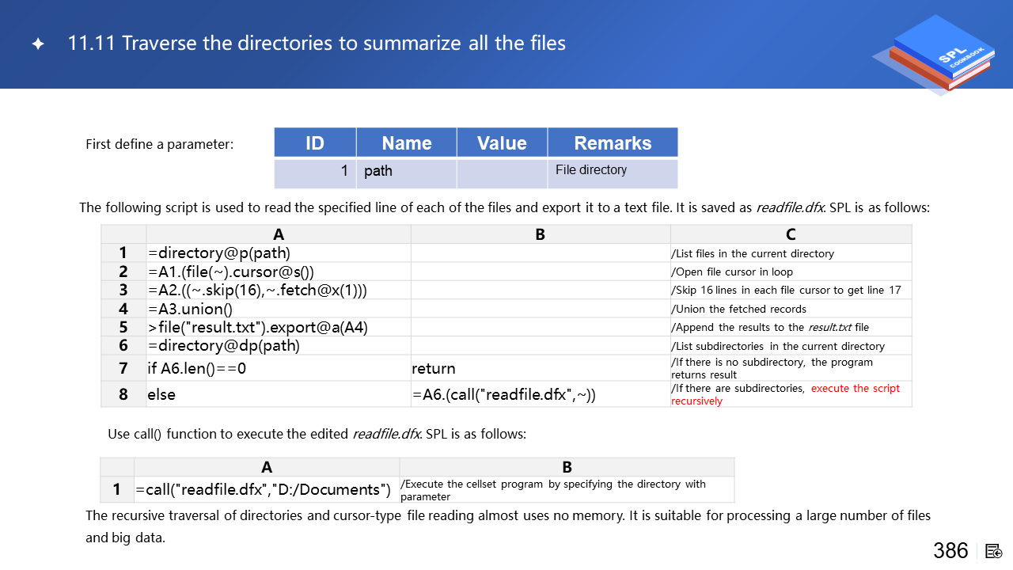
Task: Click the ID column header
Action: [315, 142]
